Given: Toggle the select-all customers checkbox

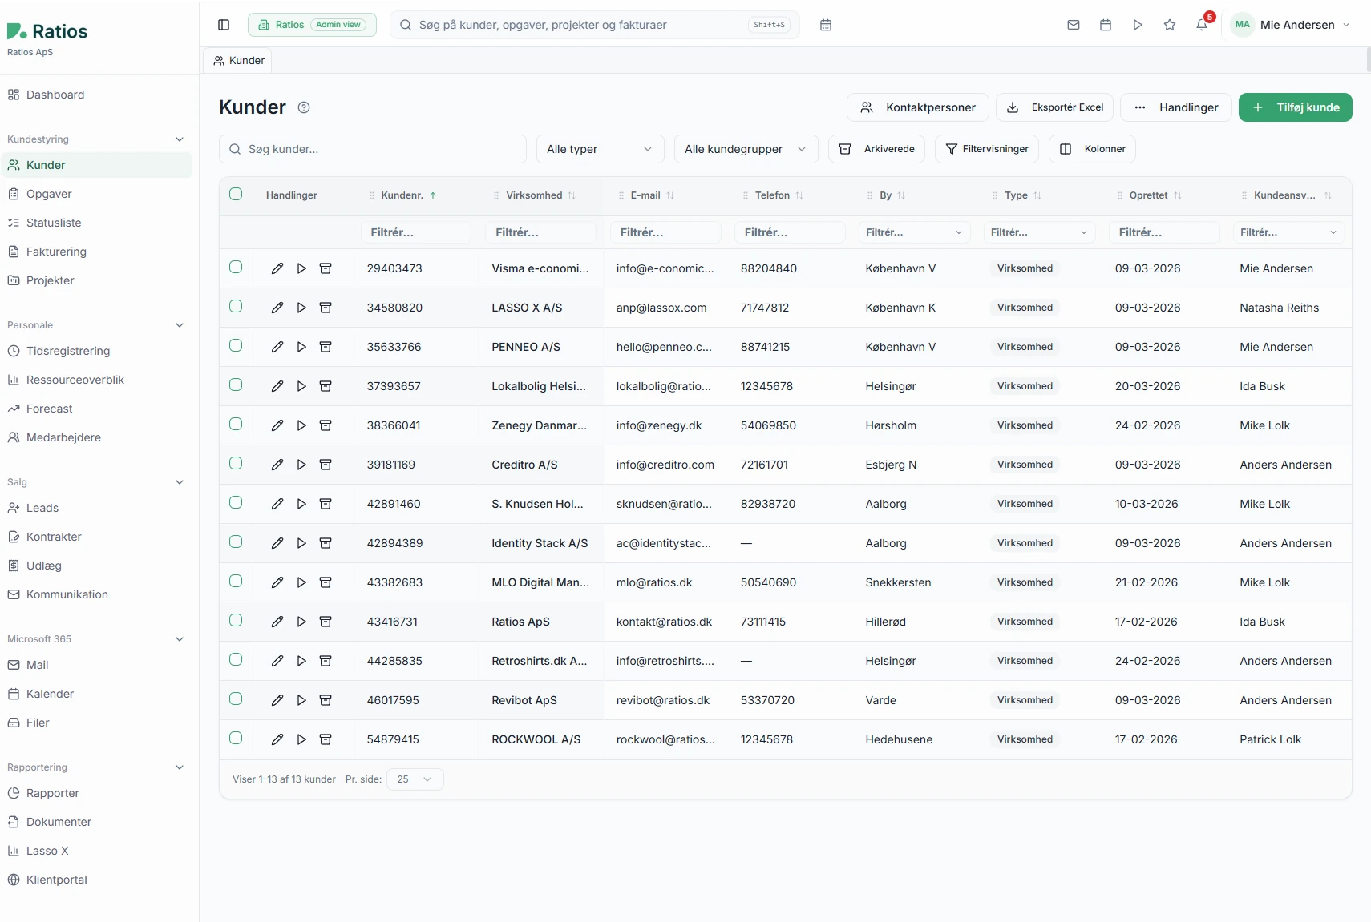Looking at the screenshot, I should tap(236, 194).
